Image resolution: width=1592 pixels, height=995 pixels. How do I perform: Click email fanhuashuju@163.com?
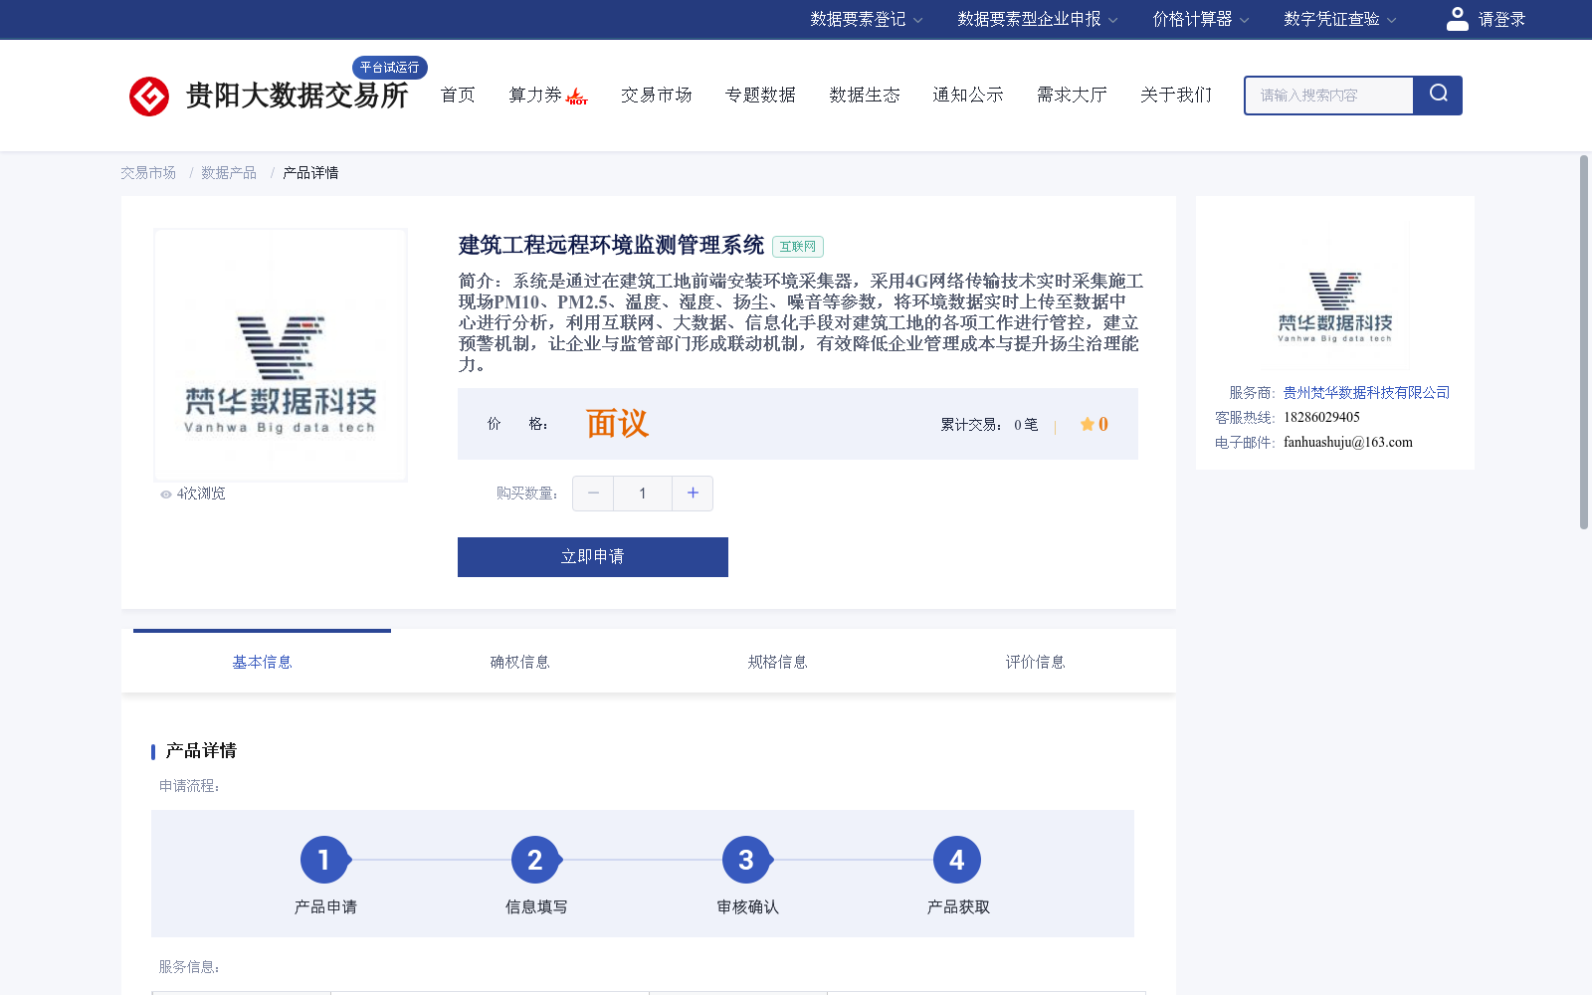coord(1348,443)
